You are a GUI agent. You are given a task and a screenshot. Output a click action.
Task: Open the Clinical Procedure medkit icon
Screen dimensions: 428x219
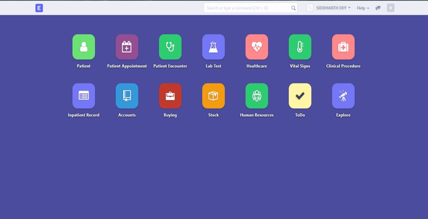coord(343,47)
